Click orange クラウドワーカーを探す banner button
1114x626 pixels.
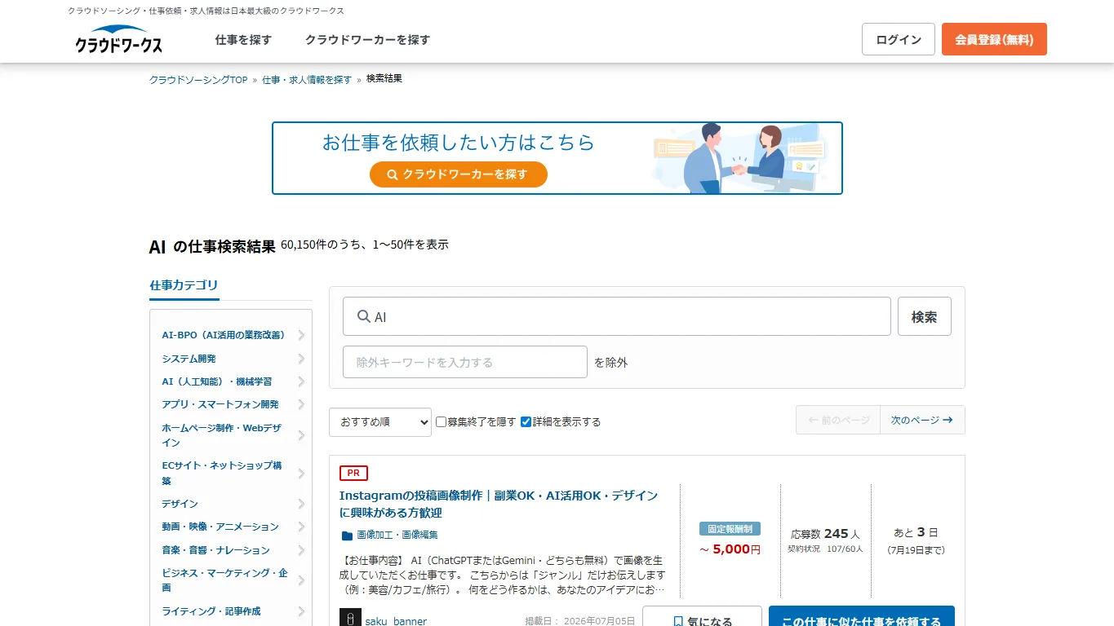tap(459, 174)
